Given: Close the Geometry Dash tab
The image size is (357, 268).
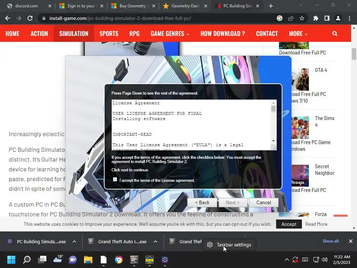Looking at the screenshot, I should (x=206, y=6).
